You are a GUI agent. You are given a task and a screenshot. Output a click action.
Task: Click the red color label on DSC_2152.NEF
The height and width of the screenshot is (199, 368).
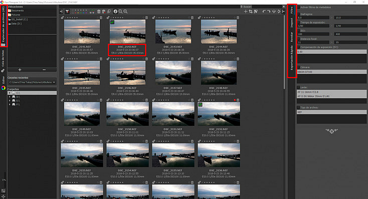point(235,100)
